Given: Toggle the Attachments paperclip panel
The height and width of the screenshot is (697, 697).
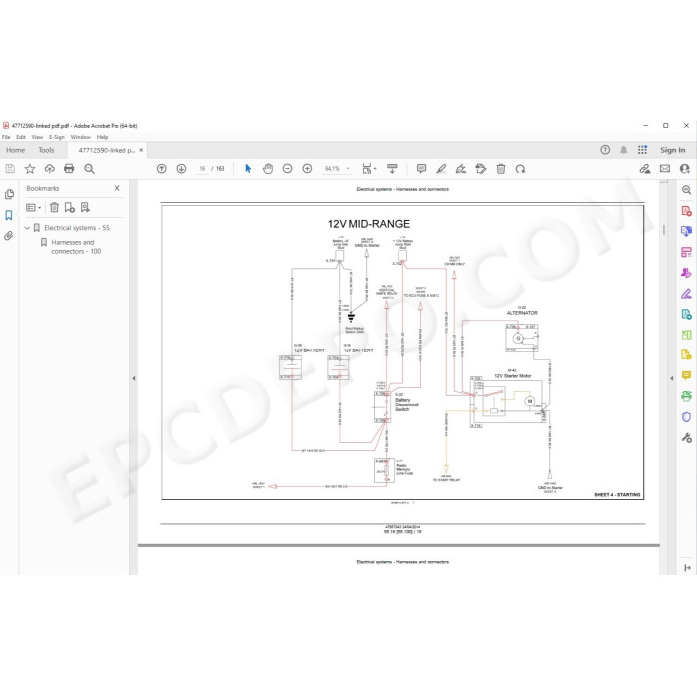Looking at the screenshot, I should [8, 236].
